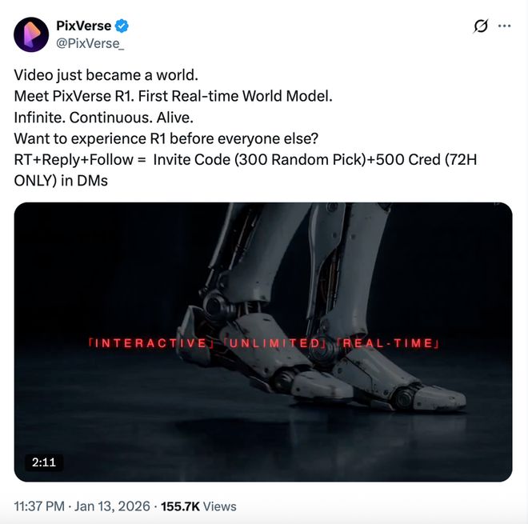Click the "ONLY) in DMs" text

click(x=61, y=181)
